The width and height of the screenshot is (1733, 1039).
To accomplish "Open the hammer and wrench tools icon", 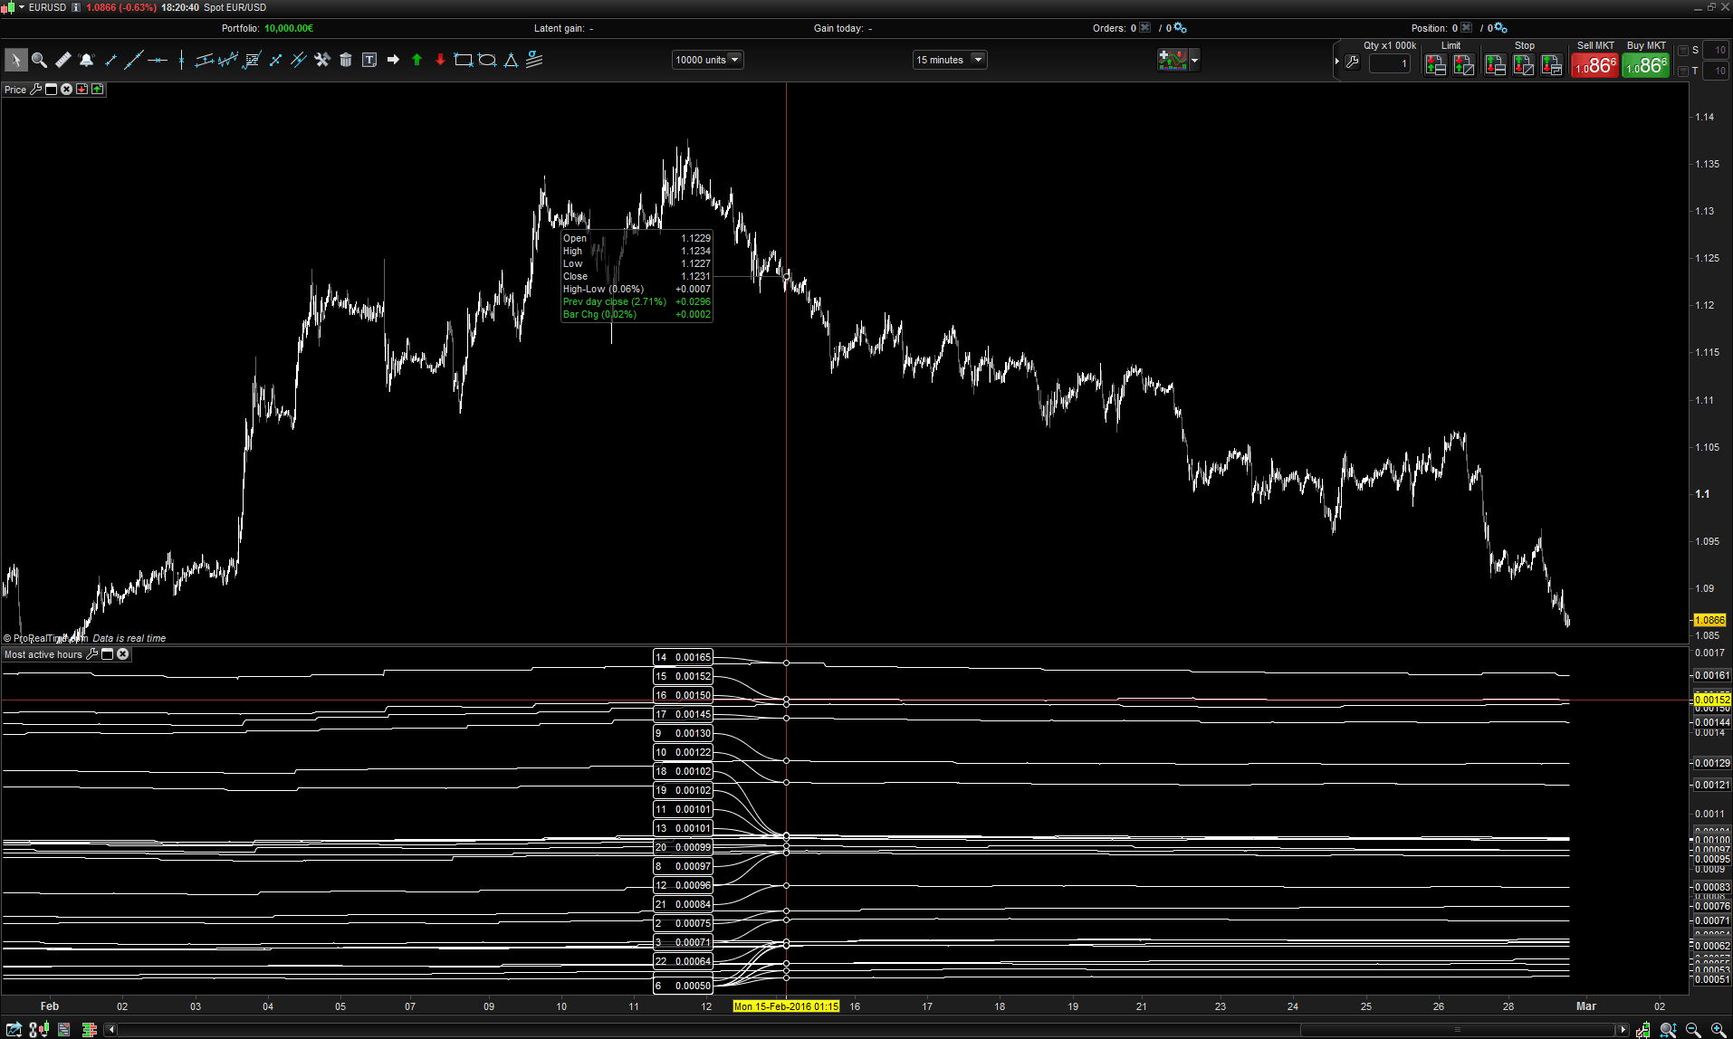I will tap(321, 60).
